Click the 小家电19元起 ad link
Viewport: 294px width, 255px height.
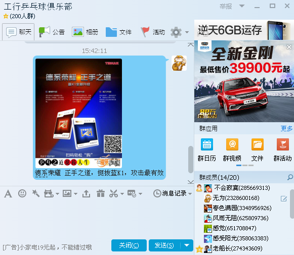pos(47,247)
